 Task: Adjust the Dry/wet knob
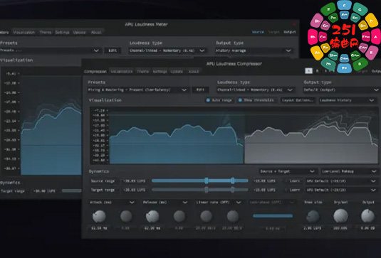point(340,216)
